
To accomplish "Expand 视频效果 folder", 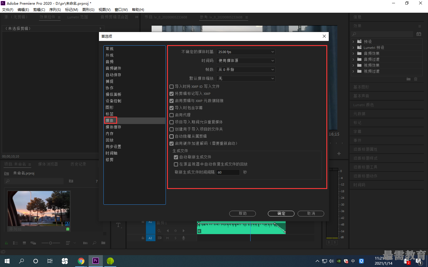I will click(353, 65).
